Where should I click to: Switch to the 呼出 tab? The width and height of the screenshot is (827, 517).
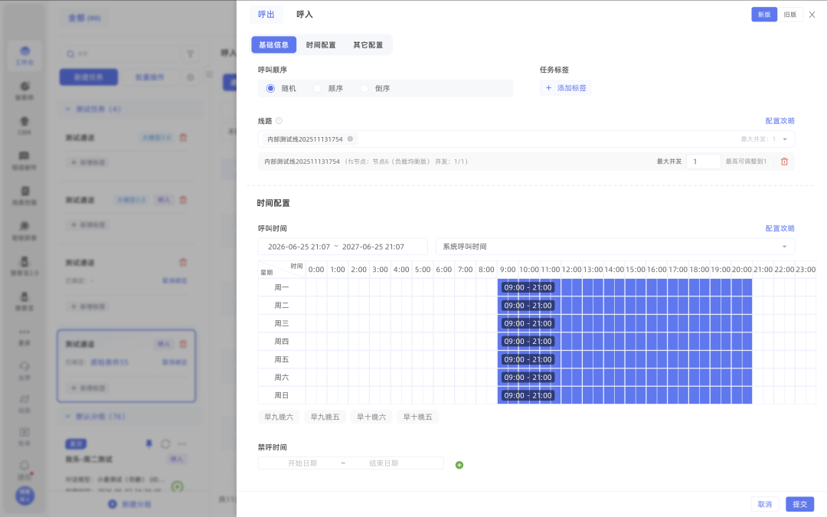266,15
